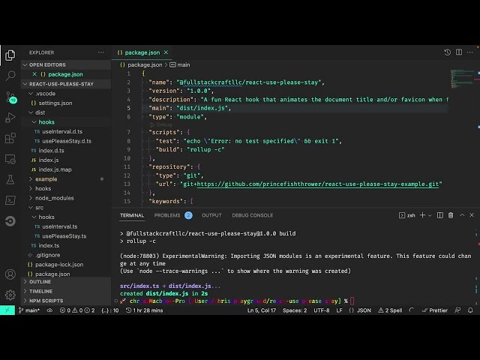
Task: Select the package.json editor tab
Action: coord(142,52)
